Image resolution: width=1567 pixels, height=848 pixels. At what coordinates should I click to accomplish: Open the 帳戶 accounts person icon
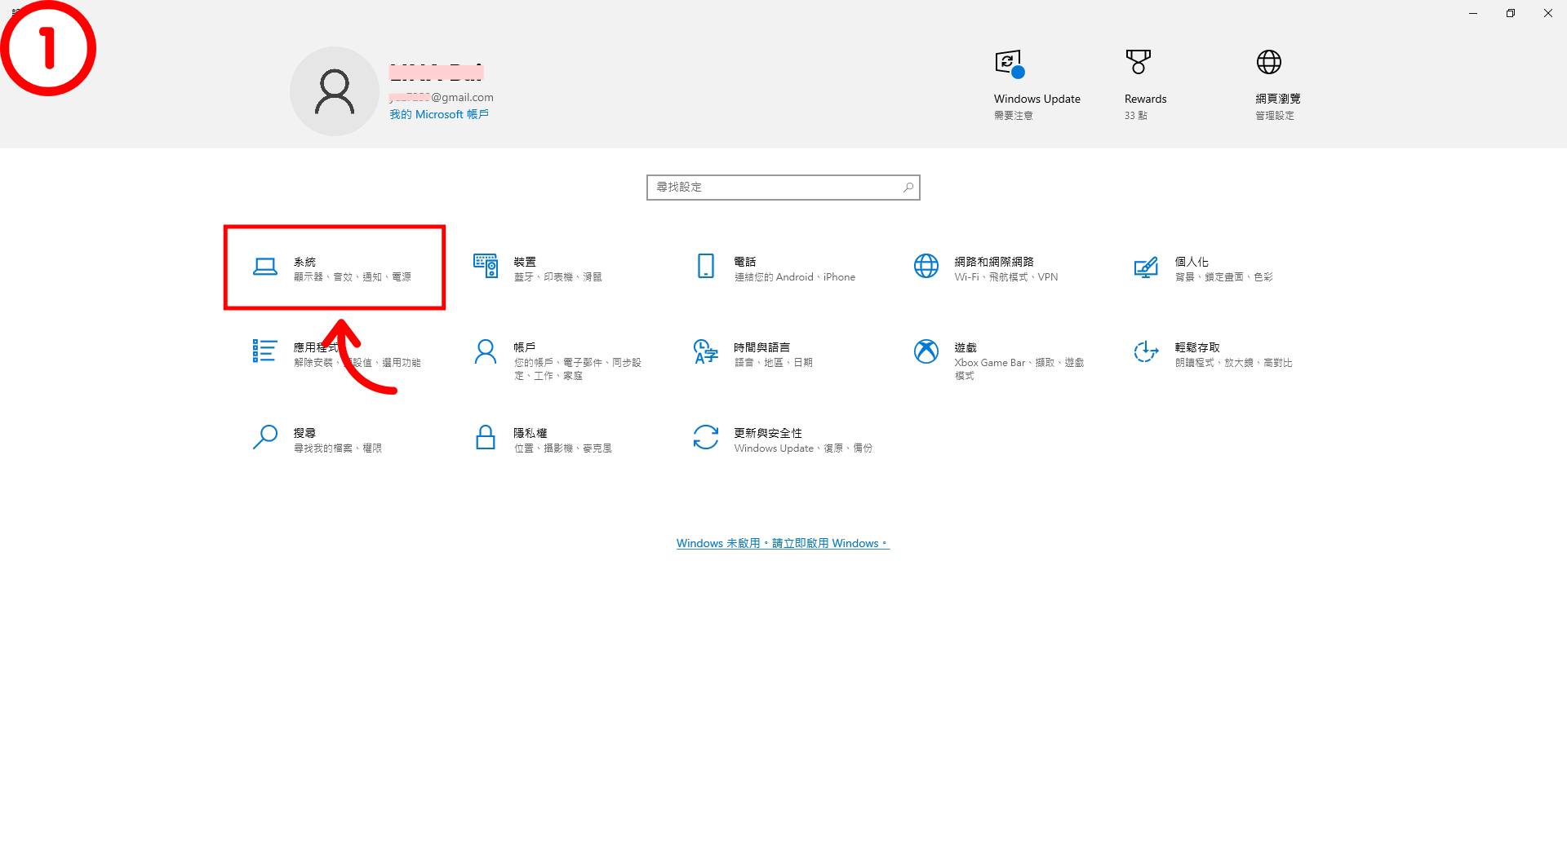click(x=486, y=351)
